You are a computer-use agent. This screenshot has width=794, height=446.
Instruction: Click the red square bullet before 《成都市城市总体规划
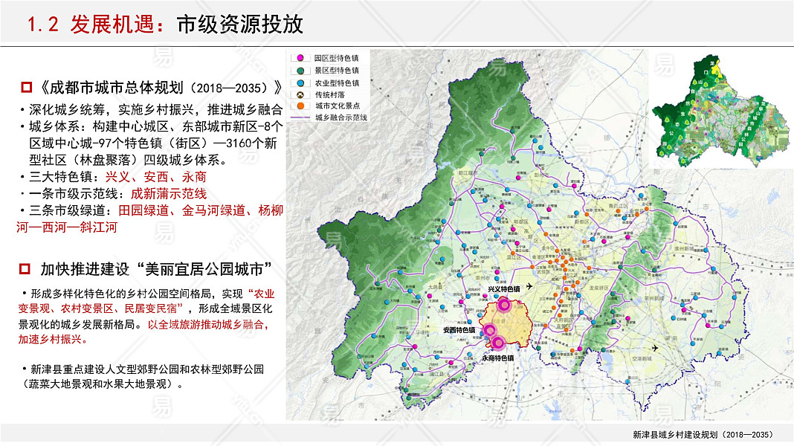pos(26,88)
